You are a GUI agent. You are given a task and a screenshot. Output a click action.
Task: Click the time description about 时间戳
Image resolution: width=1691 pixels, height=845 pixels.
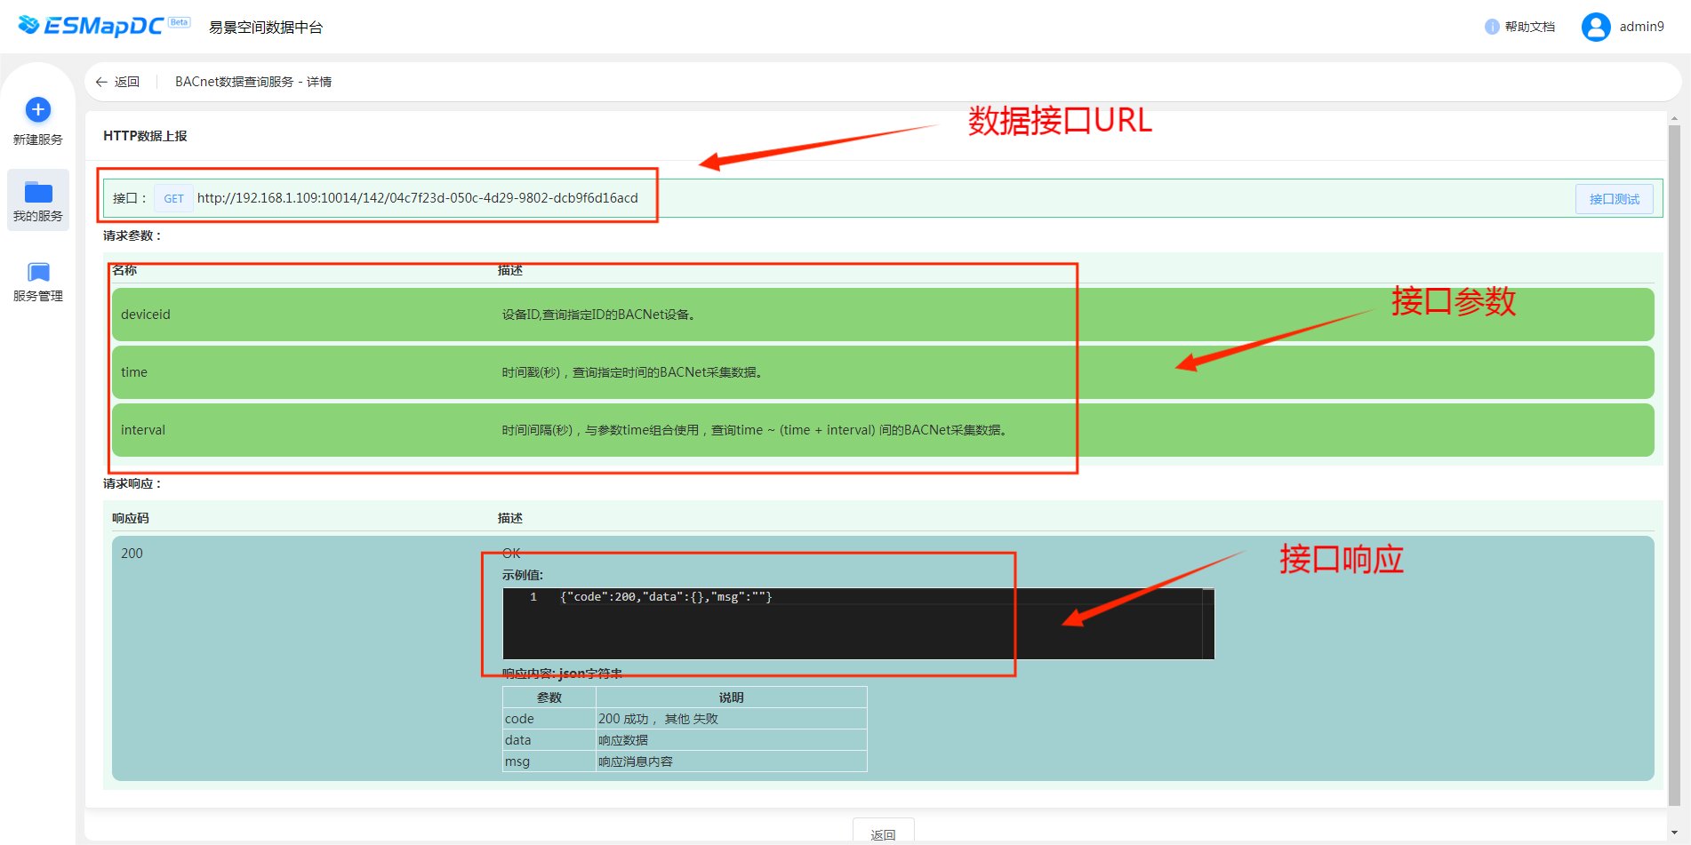coord(631,372)
